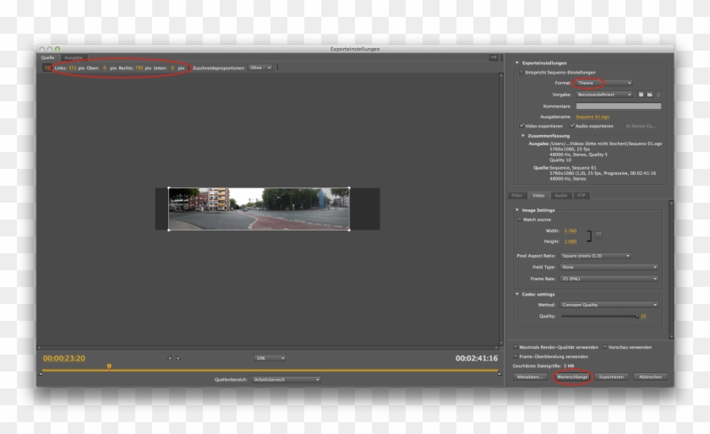Click the Oben crop value
Screen dimensions: 710x434
pos(105,68)
